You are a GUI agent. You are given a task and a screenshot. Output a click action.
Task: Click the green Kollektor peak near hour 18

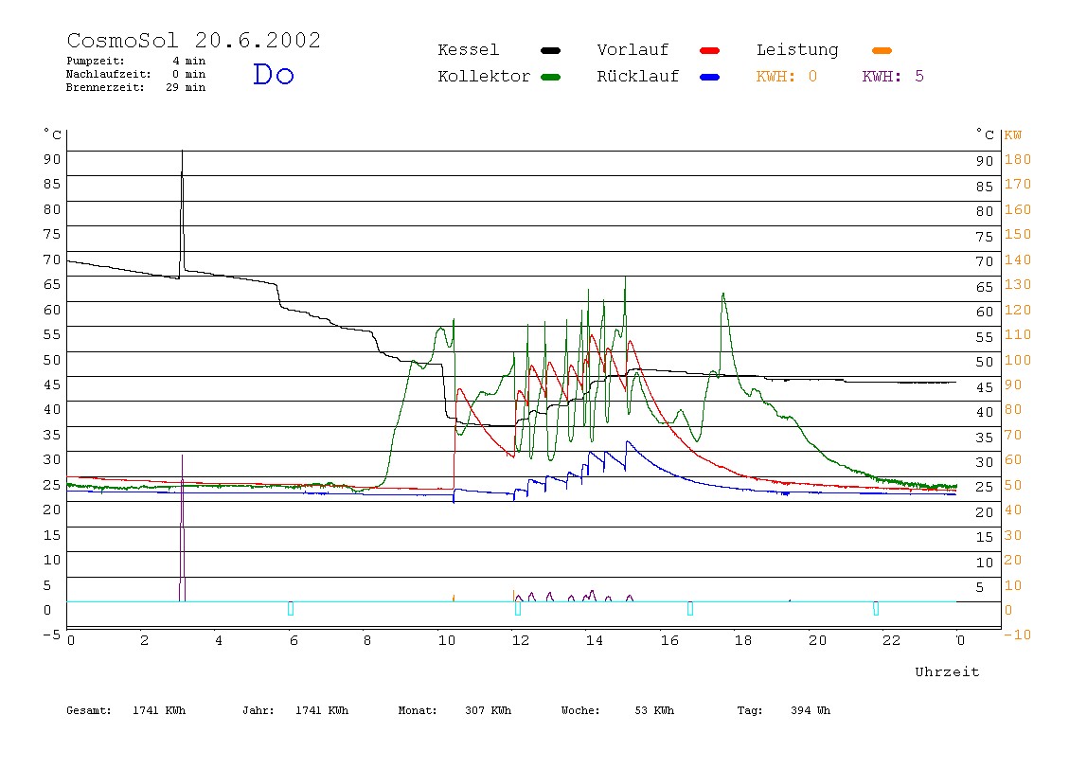click(723, 295)
